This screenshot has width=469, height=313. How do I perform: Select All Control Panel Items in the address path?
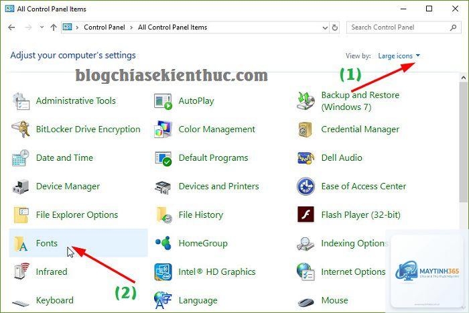click(x=173, y=27)
